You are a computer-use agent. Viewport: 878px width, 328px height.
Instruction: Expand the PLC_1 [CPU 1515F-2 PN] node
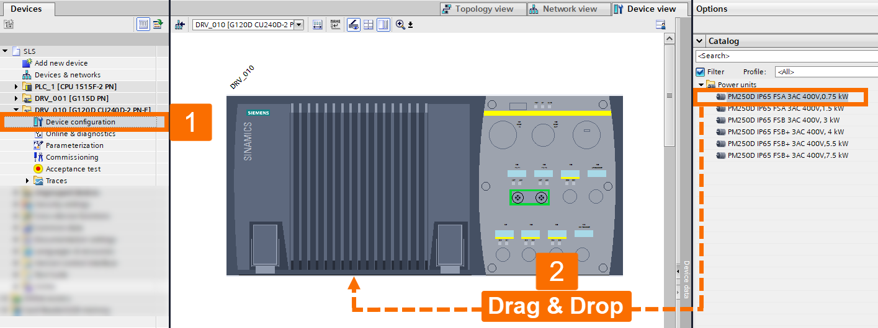coord(17,87)
